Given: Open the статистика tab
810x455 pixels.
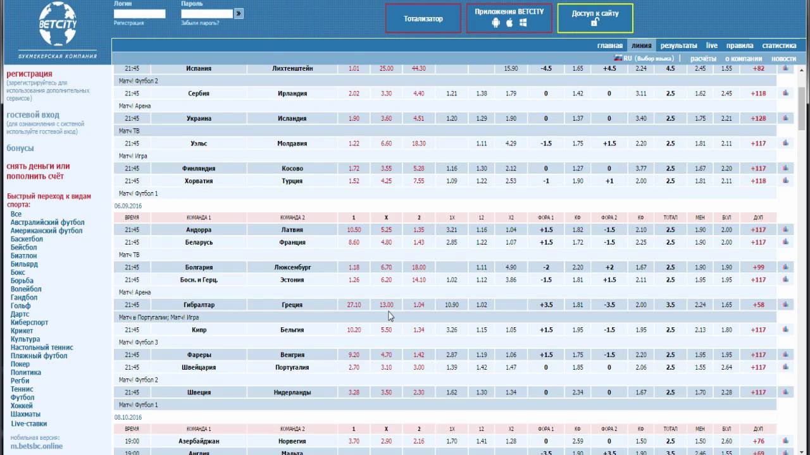Looking at the screenshot, I should click(779, 45).
